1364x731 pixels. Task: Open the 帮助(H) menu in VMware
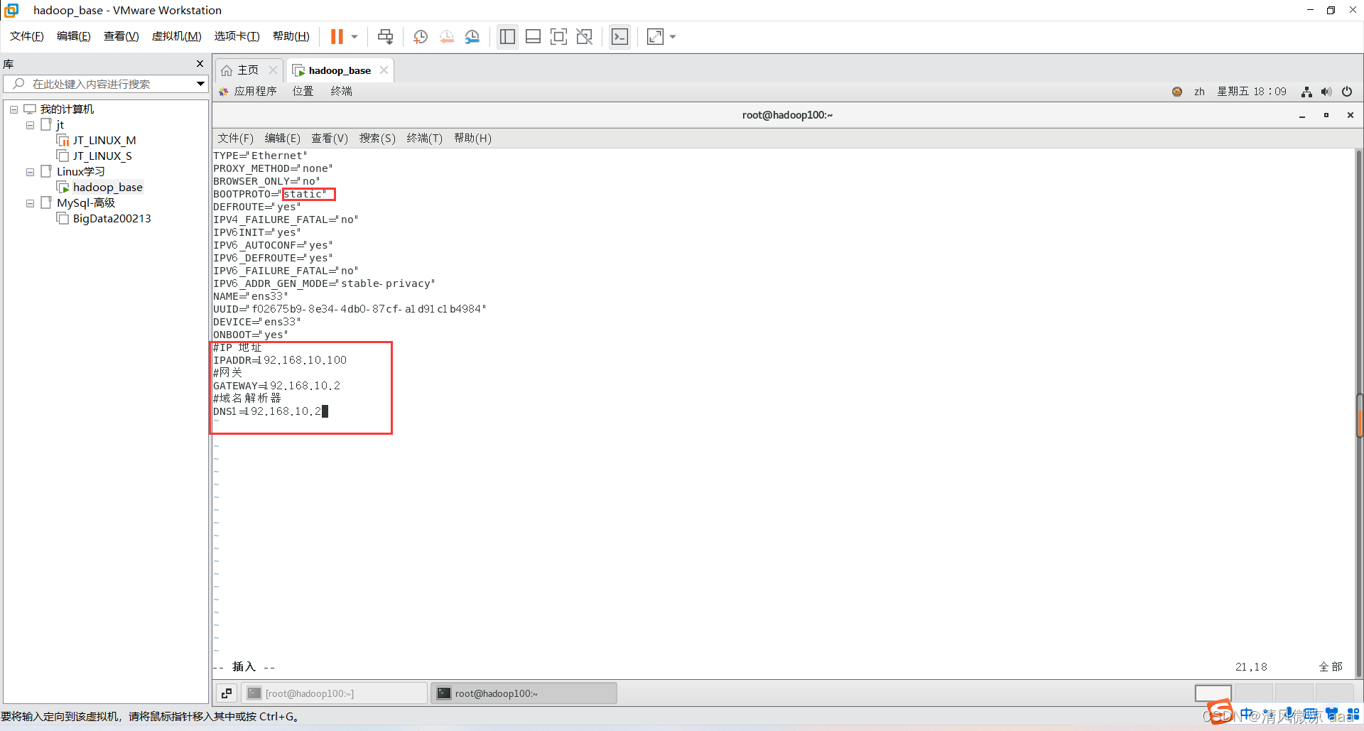pyautogui.click(x=291, y=36)
